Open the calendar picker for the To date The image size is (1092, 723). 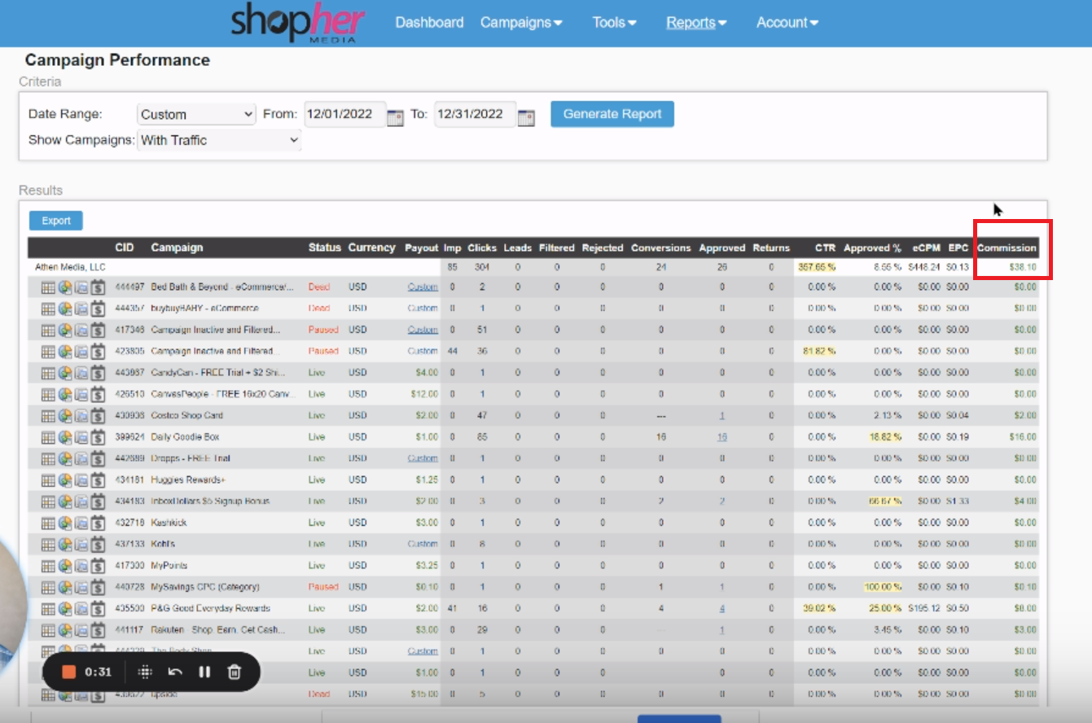click(526, 117)
